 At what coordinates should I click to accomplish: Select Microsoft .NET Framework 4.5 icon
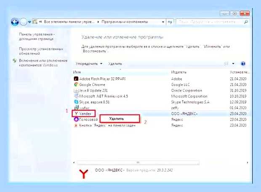click(x=76, y=96)
